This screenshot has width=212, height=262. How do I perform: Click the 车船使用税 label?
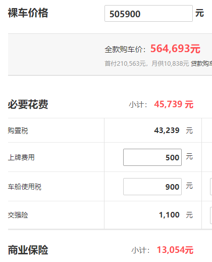click(x=25, y=187)
